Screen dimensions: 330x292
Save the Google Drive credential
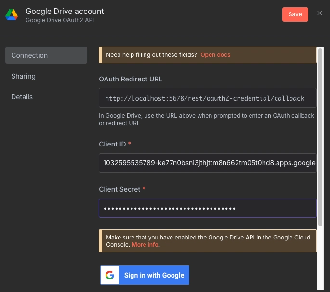[x=295, y=14]
